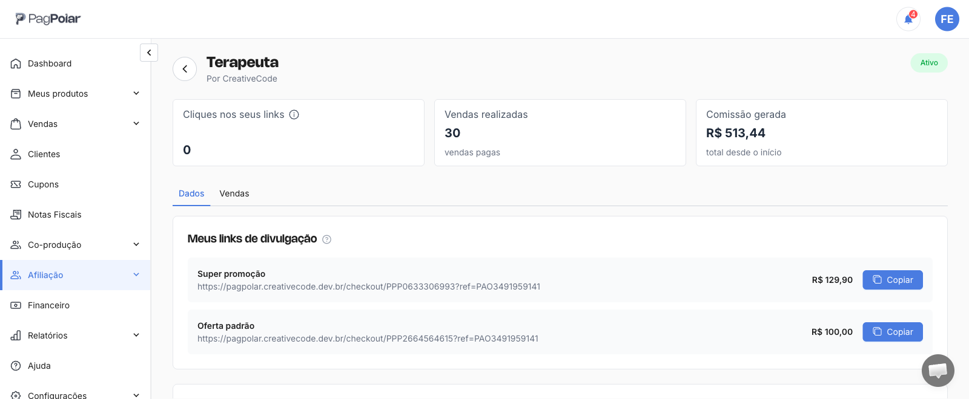Click the Co-produção people icon
The image size is (969, 399).
click(x=16, y=245)
